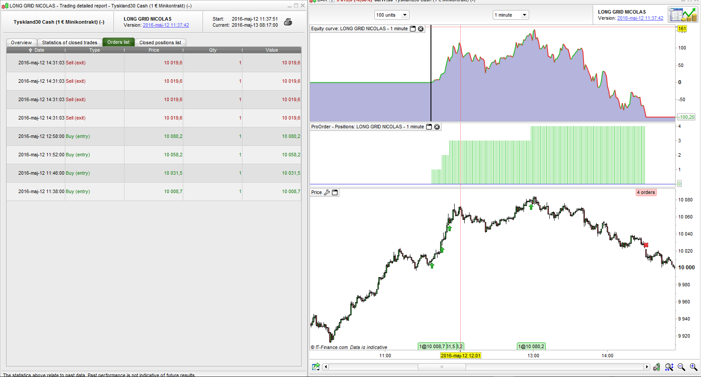Click the 4 orders label
701x377 pixels.
coord(646,193)
